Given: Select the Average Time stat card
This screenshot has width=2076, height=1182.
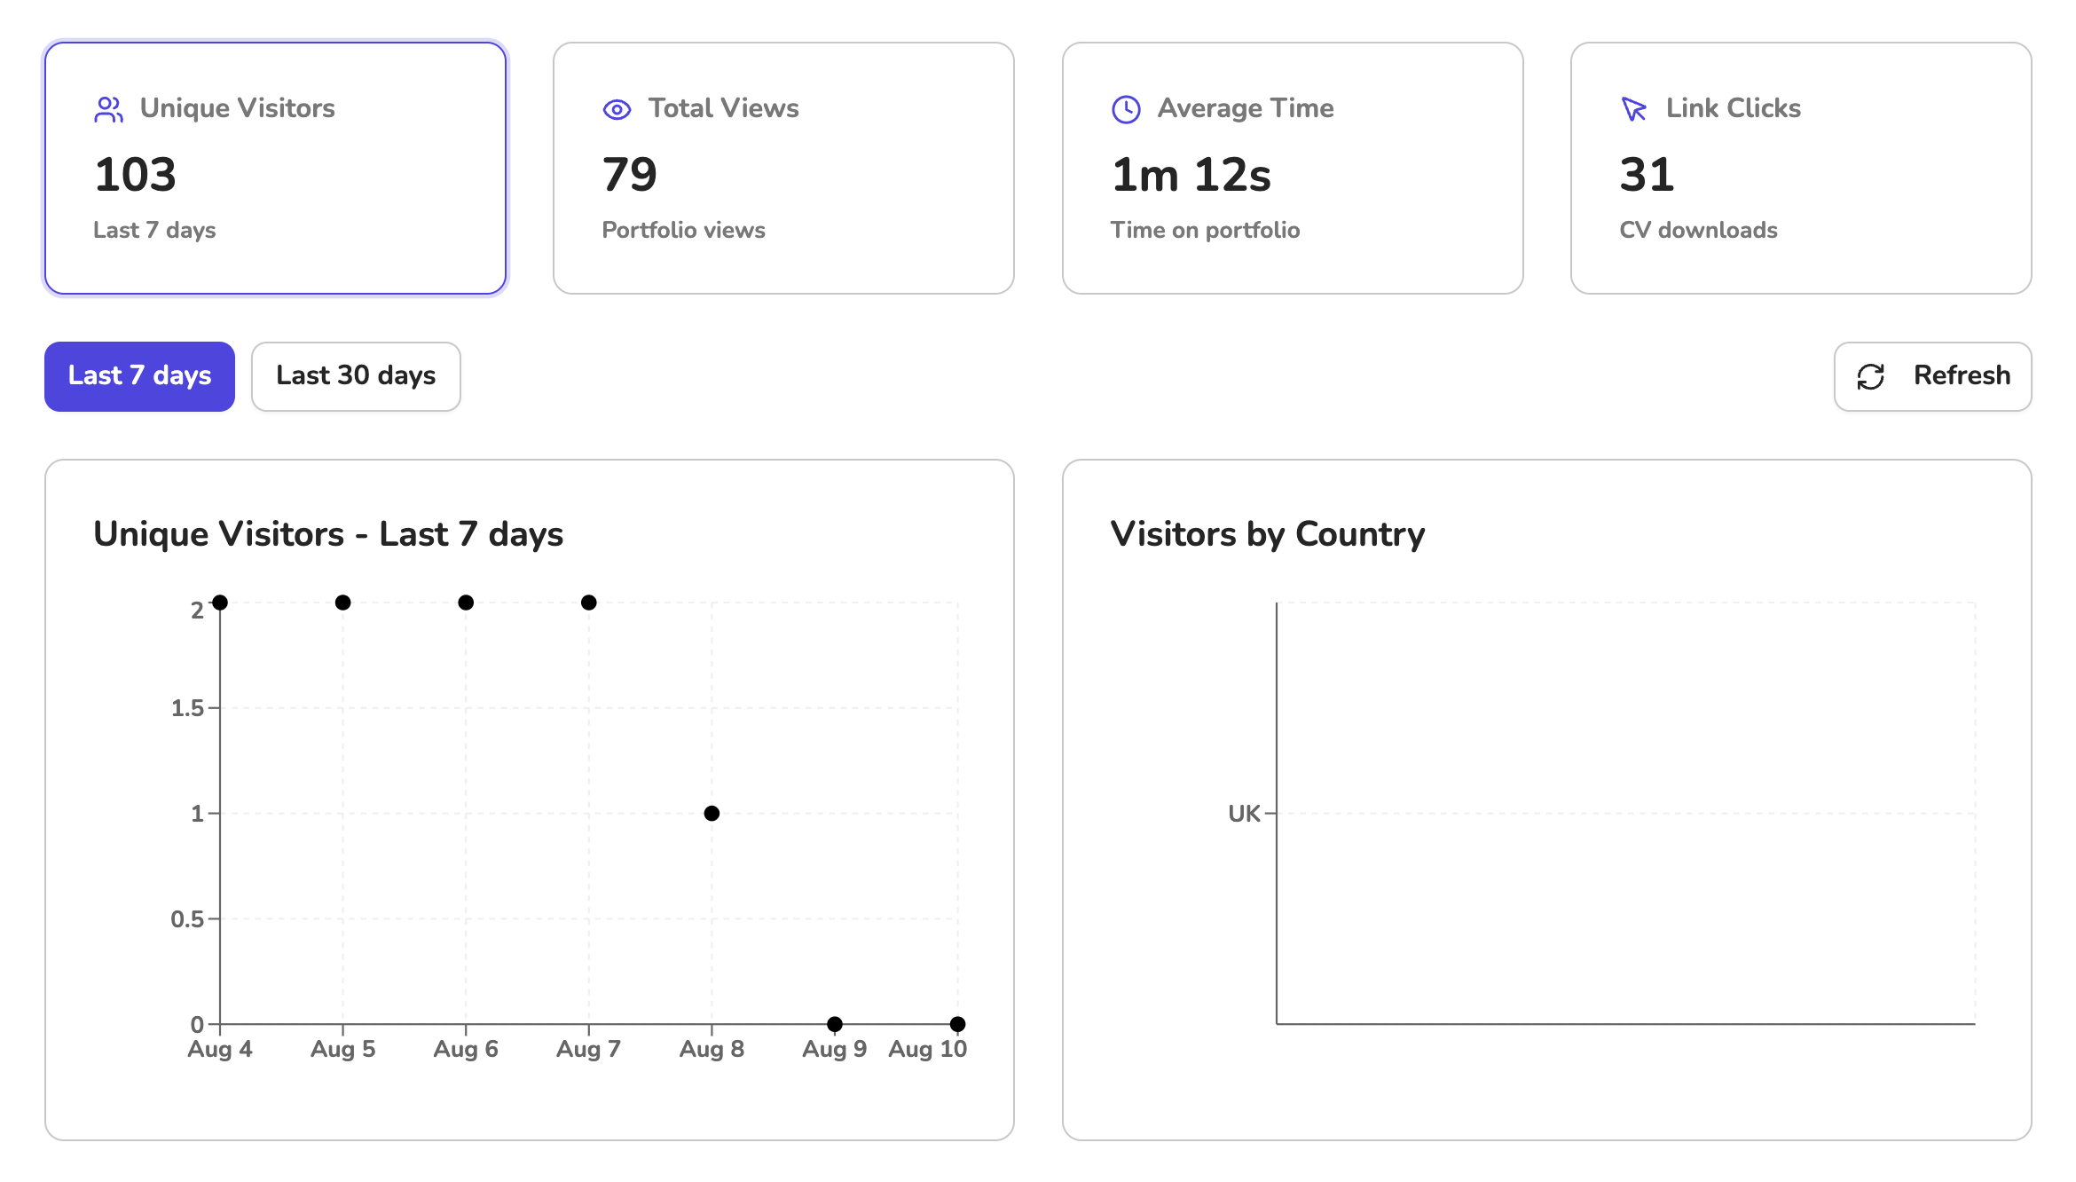Looking at the screenshot, I should (x=1292, y=167).
